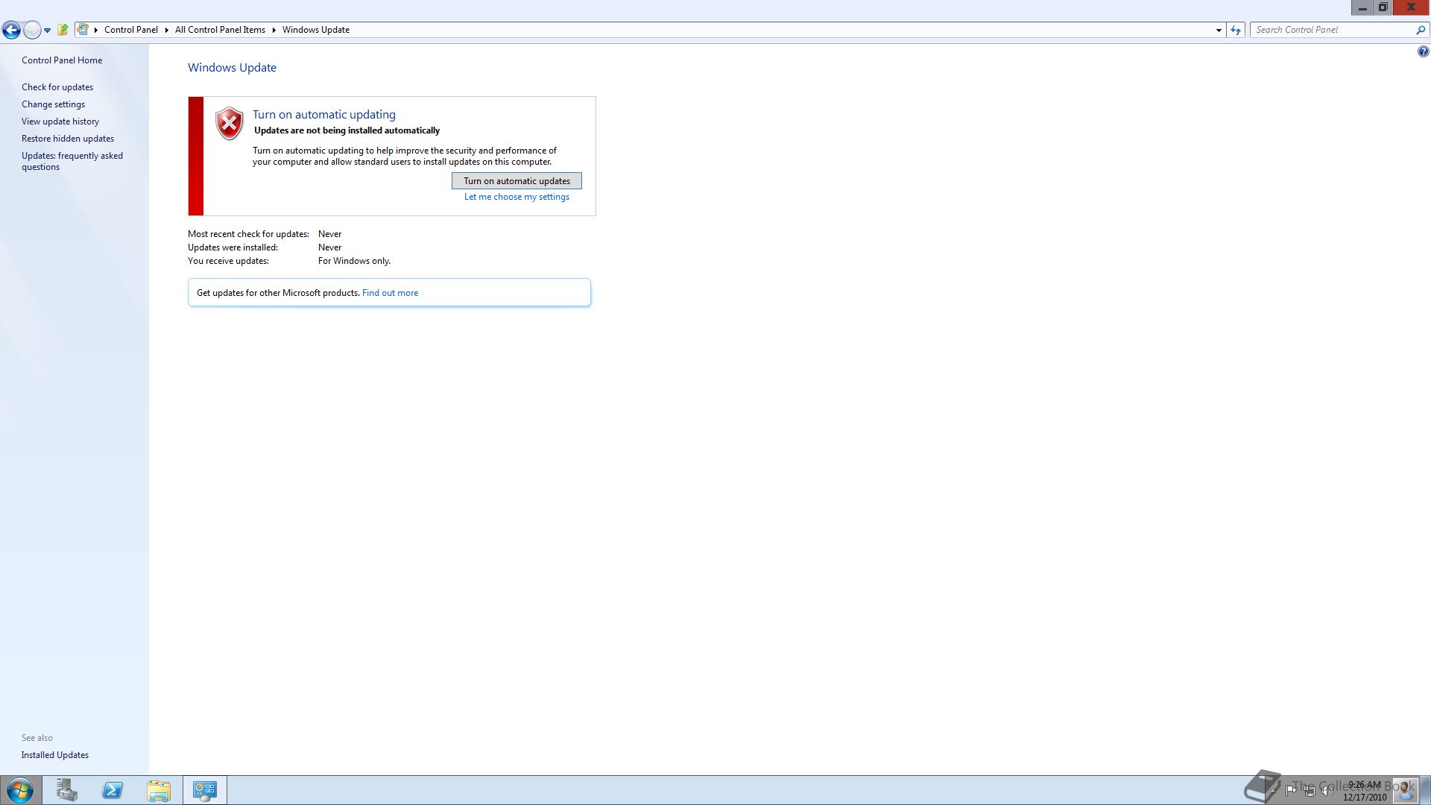Viewport: 1431px width, 805px height.
Task: Click the search magnifier icon
Action: coord(1421,30)
